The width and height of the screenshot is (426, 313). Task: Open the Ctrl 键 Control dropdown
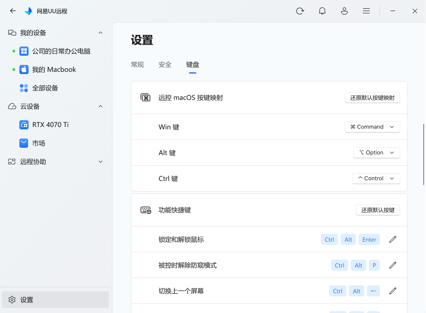click(376, 179)
